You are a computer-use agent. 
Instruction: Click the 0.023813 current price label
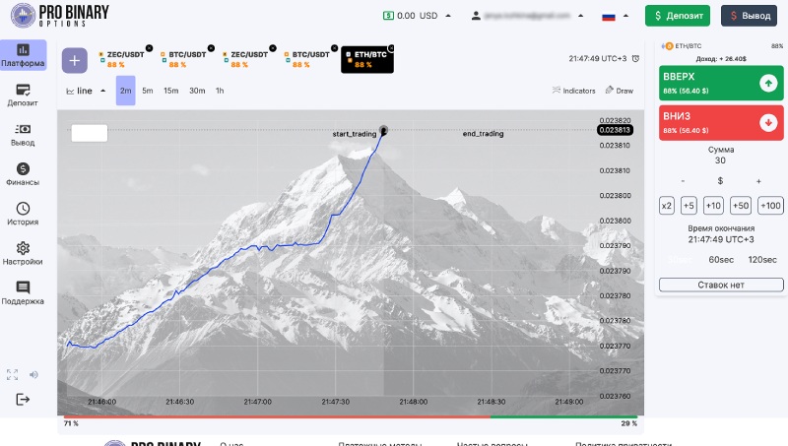pos(615,130)
